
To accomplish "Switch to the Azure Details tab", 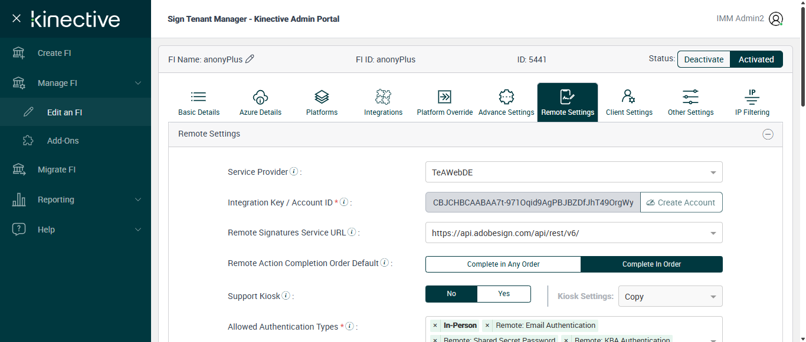I will [260, 102].
